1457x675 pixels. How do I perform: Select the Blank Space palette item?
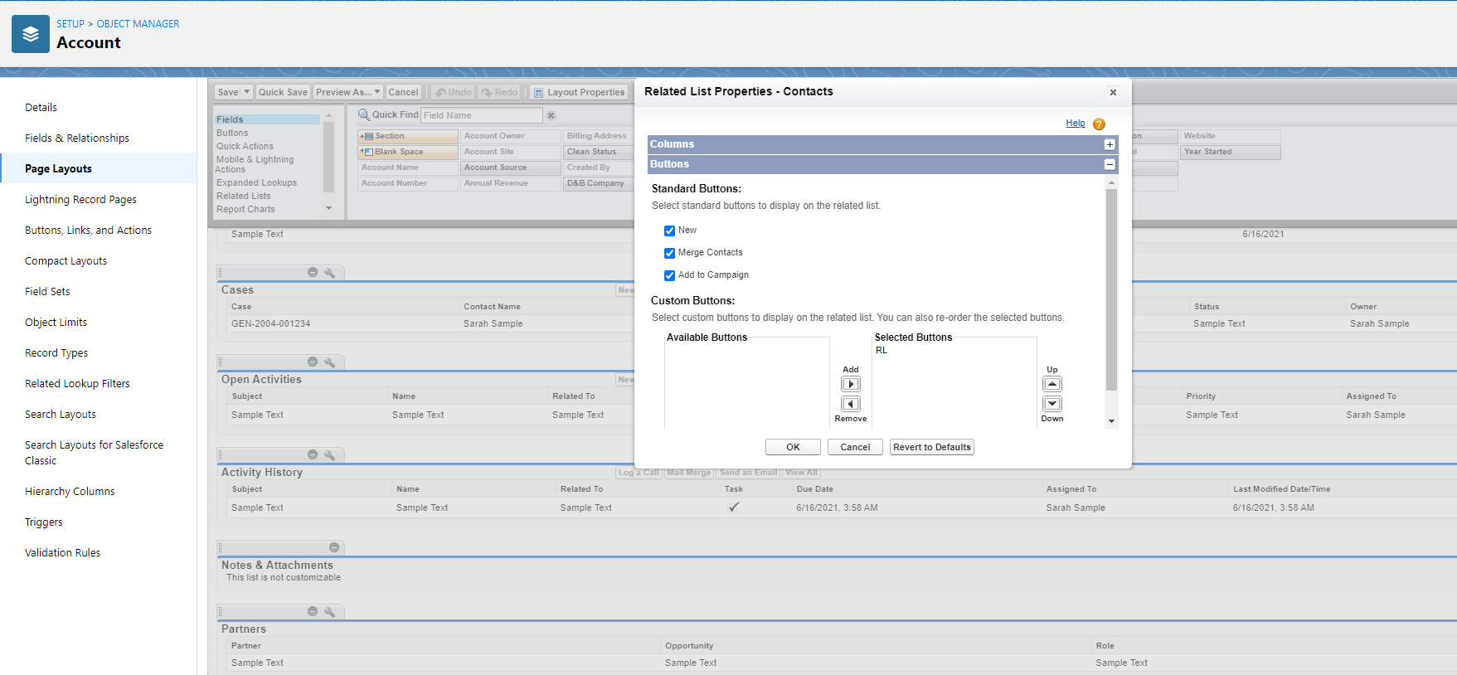coord(407,152)
